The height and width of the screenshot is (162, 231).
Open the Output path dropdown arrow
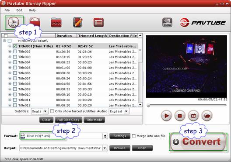(x=105, y=148)
